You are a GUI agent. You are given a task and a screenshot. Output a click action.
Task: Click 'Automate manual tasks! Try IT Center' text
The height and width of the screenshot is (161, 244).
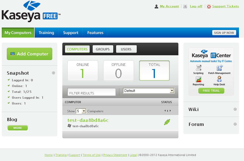point(211,61)
